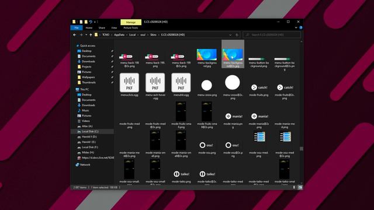Select the menuhit.ogg audio file icon
Viewport: 374px width, 210px height.
[181, 83]
